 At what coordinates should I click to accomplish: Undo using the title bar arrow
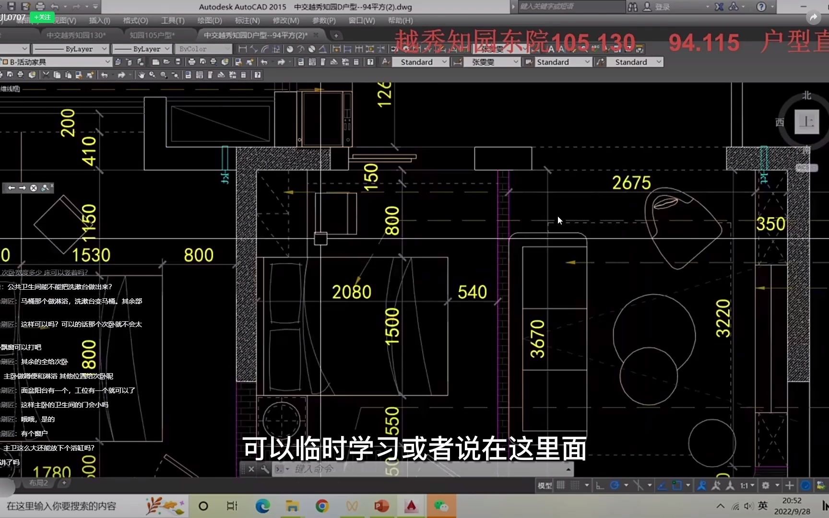[x=55, y=6]
